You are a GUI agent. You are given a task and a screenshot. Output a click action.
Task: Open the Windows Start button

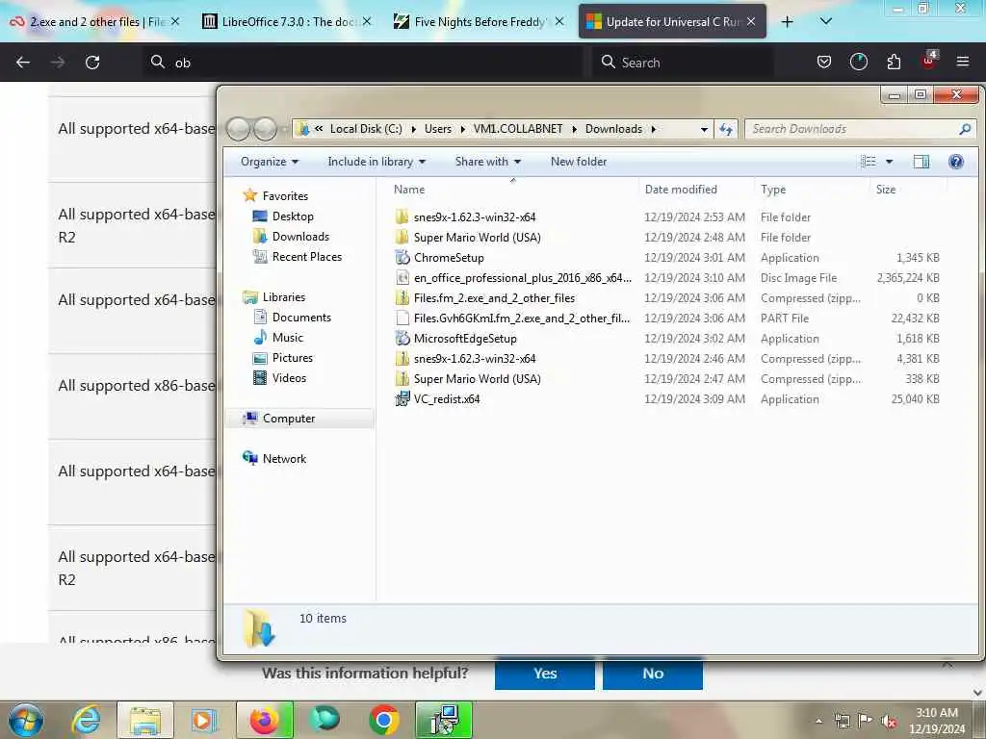[25, 720]
